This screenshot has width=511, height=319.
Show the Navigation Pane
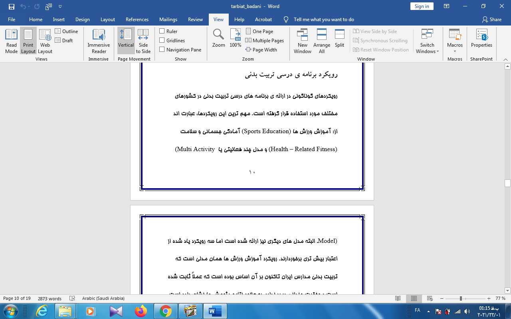(x=162, y=49)
